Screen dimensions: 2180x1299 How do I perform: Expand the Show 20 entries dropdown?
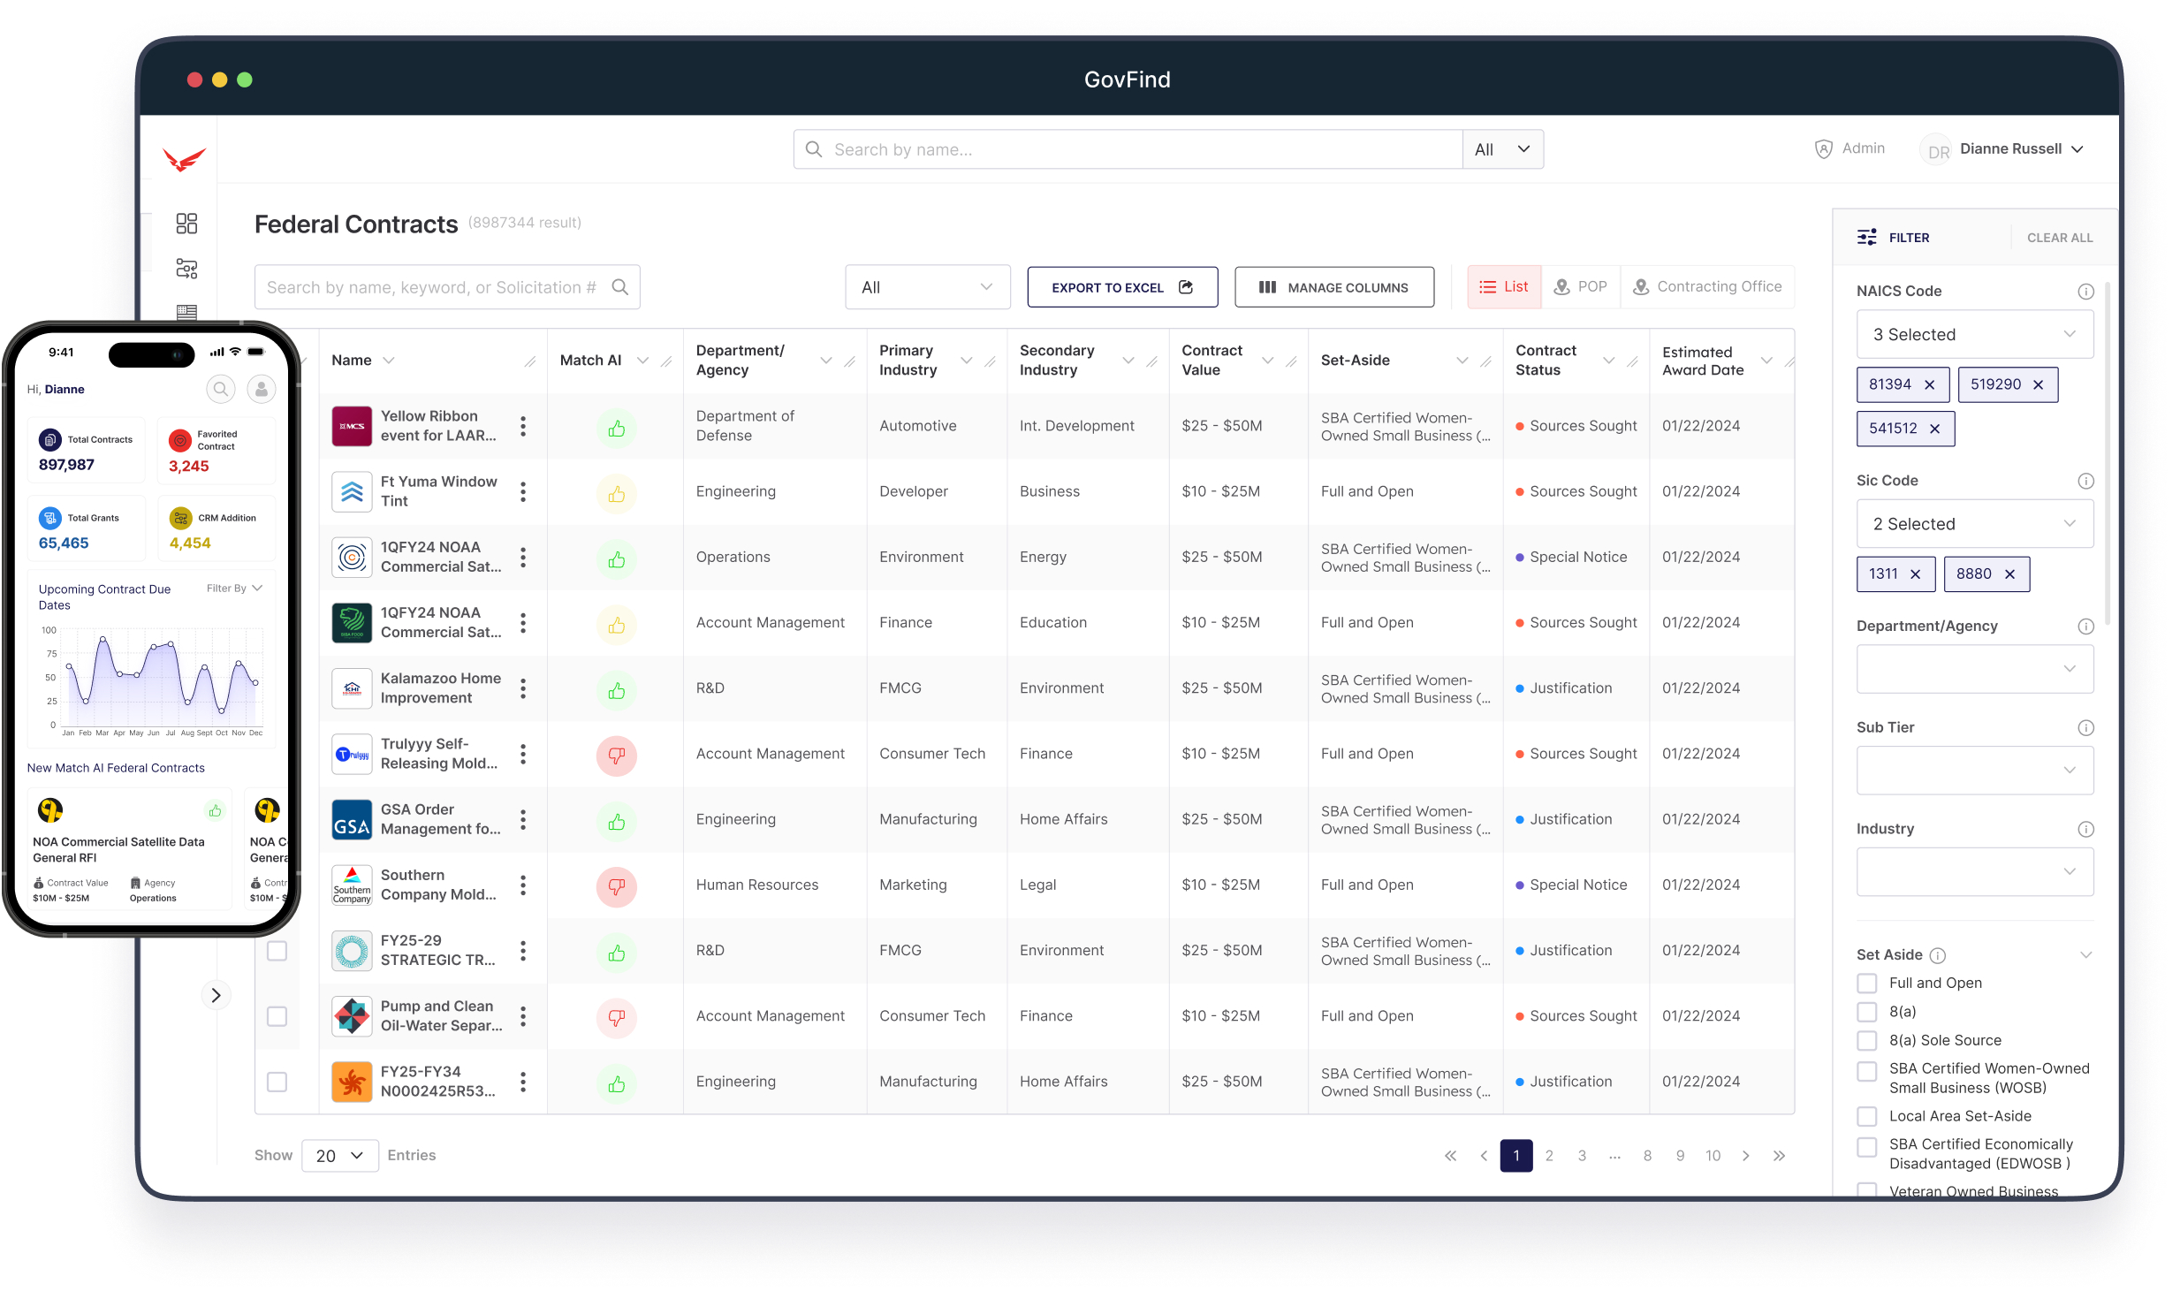pos(339,1156)
